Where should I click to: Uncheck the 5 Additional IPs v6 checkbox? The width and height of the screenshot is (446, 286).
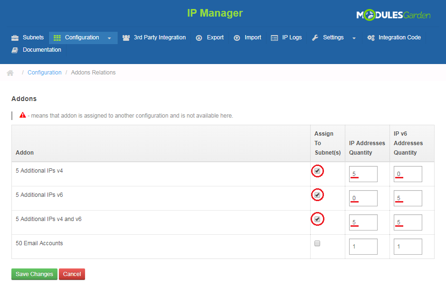click(317, 195)
